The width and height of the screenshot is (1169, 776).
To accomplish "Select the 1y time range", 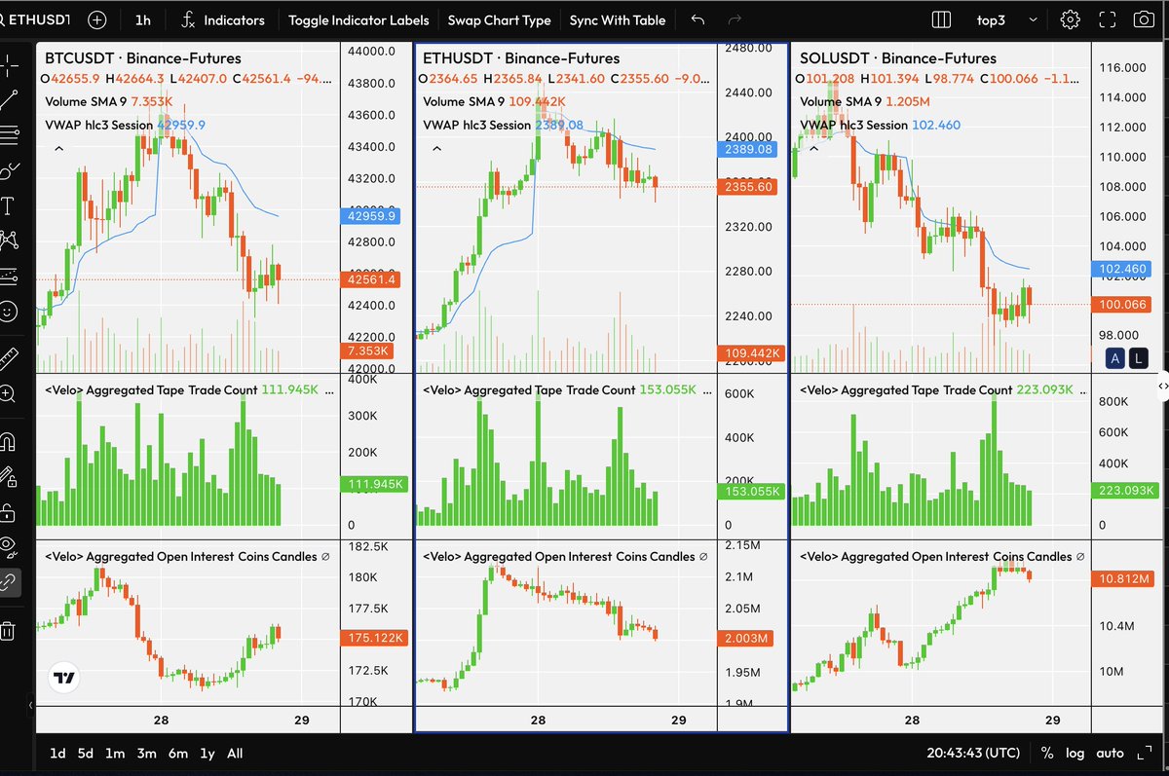I will tap(207, 754).
